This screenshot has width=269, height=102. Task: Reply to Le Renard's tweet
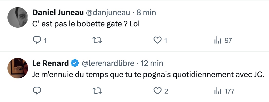[37, 91]
